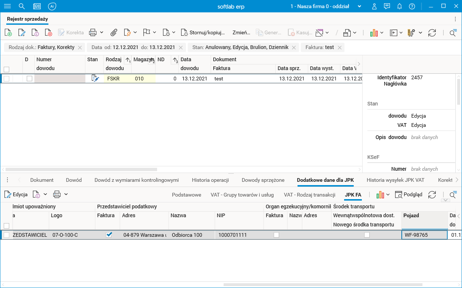
Task: Expand the printer dropdown arrow in top toolbar
Action: point(102,32)
